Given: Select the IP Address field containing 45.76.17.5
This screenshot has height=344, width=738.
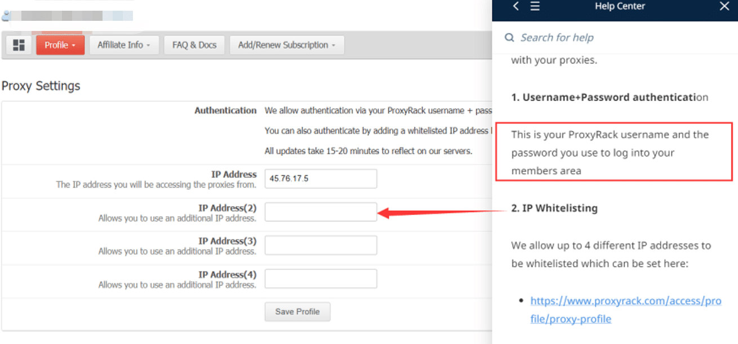Looking at the screenshot, I should (320, 178).
